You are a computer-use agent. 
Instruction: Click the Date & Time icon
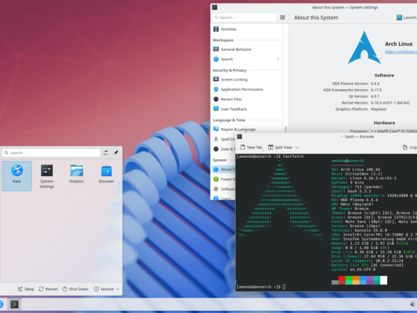pos(216,149)
